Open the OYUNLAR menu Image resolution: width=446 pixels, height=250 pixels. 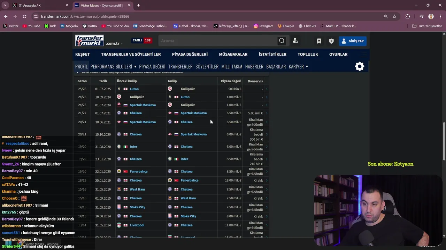(338, 54)
